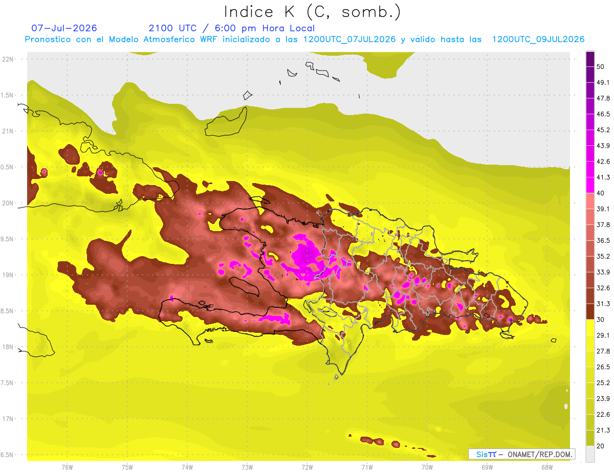
Task: Click the latitude label '22N'
Action: (8, 59)
